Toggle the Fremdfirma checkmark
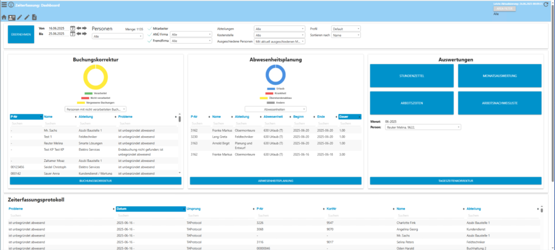This screenshot has width=555, height=250. tap(150, 40)
